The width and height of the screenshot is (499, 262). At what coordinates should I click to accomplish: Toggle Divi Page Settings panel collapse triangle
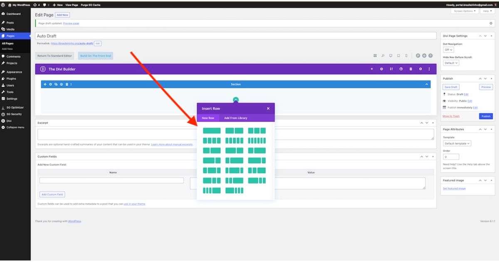[492, 36]
